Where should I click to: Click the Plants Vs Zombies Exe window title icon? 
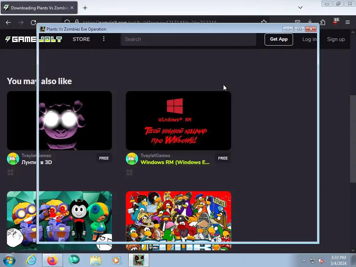pyautogui.click(x=42, y=29)
